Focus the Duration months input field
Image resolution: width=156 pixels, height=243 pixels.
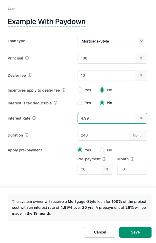[103, 135]
